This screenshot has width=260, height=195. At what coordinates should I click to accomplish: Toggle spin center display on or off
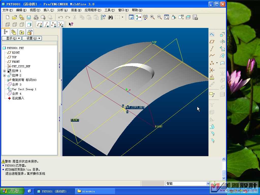(x=138, y=17)
